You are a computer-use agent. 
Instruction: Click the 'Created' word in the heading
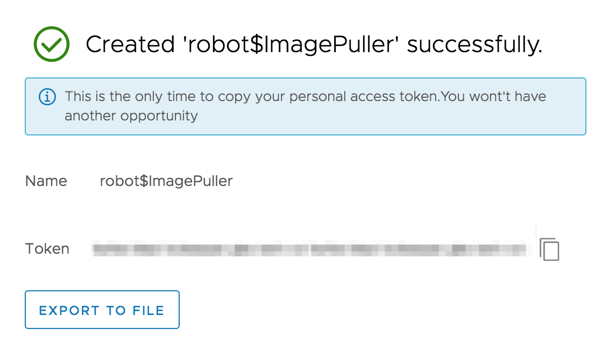pos(131,45)
